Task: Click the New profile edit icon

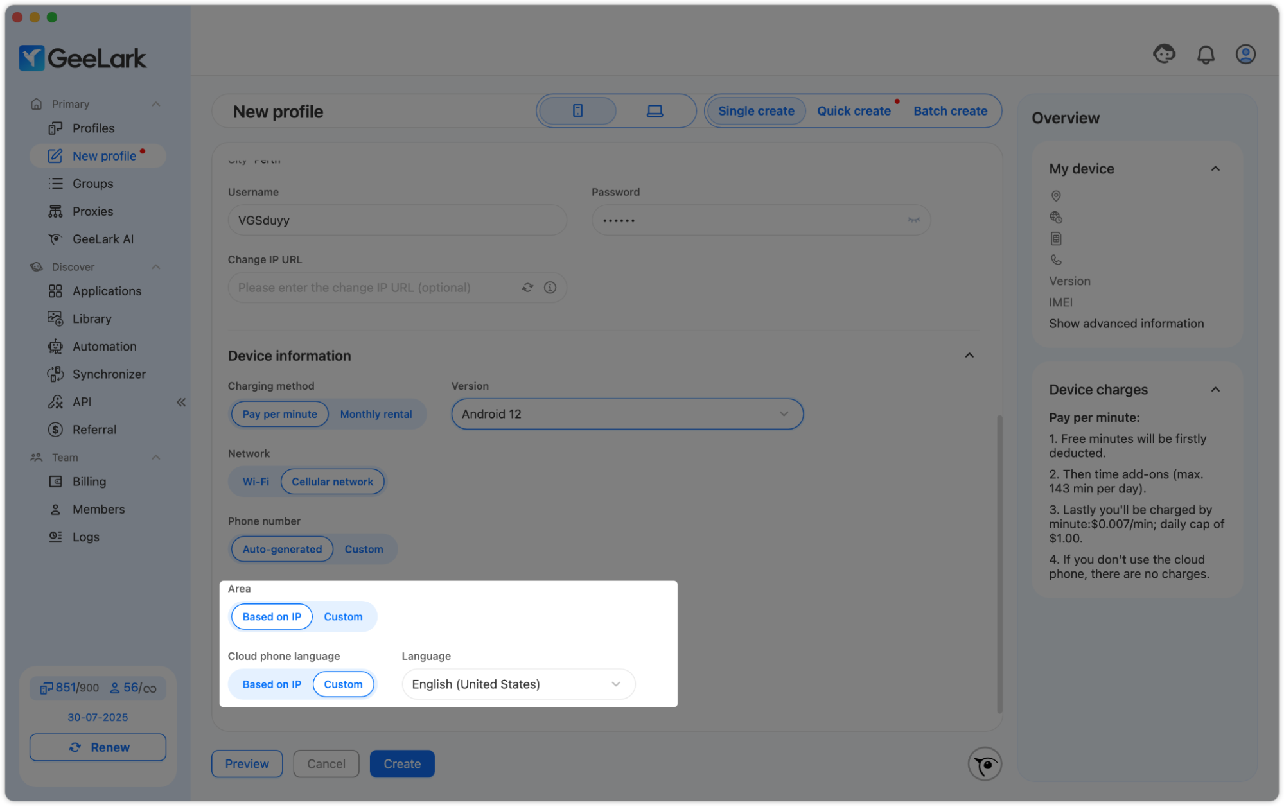Action: (55, 156)
